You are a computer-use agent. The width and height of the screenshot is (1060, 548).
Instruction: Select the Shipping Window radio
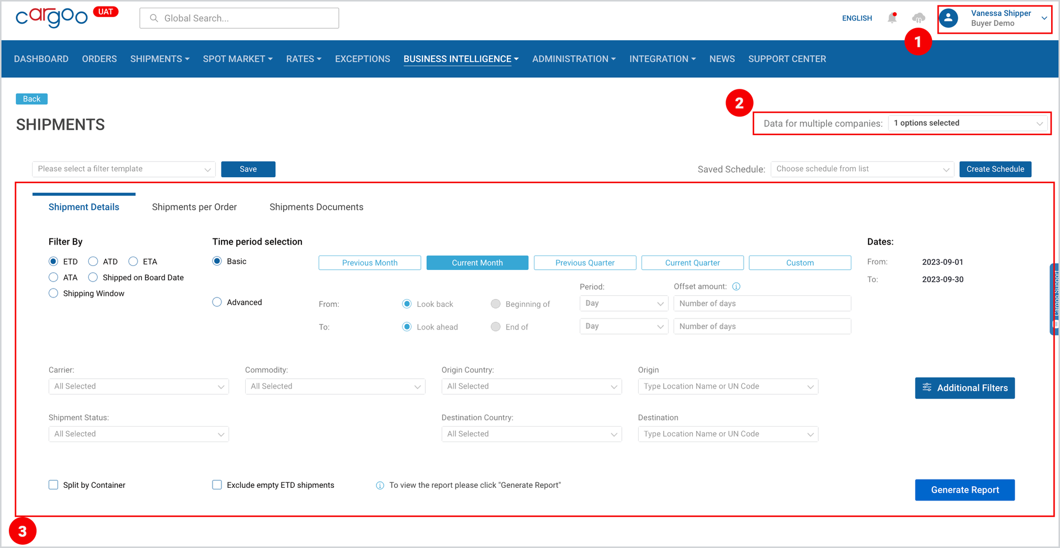coord(54,293)
